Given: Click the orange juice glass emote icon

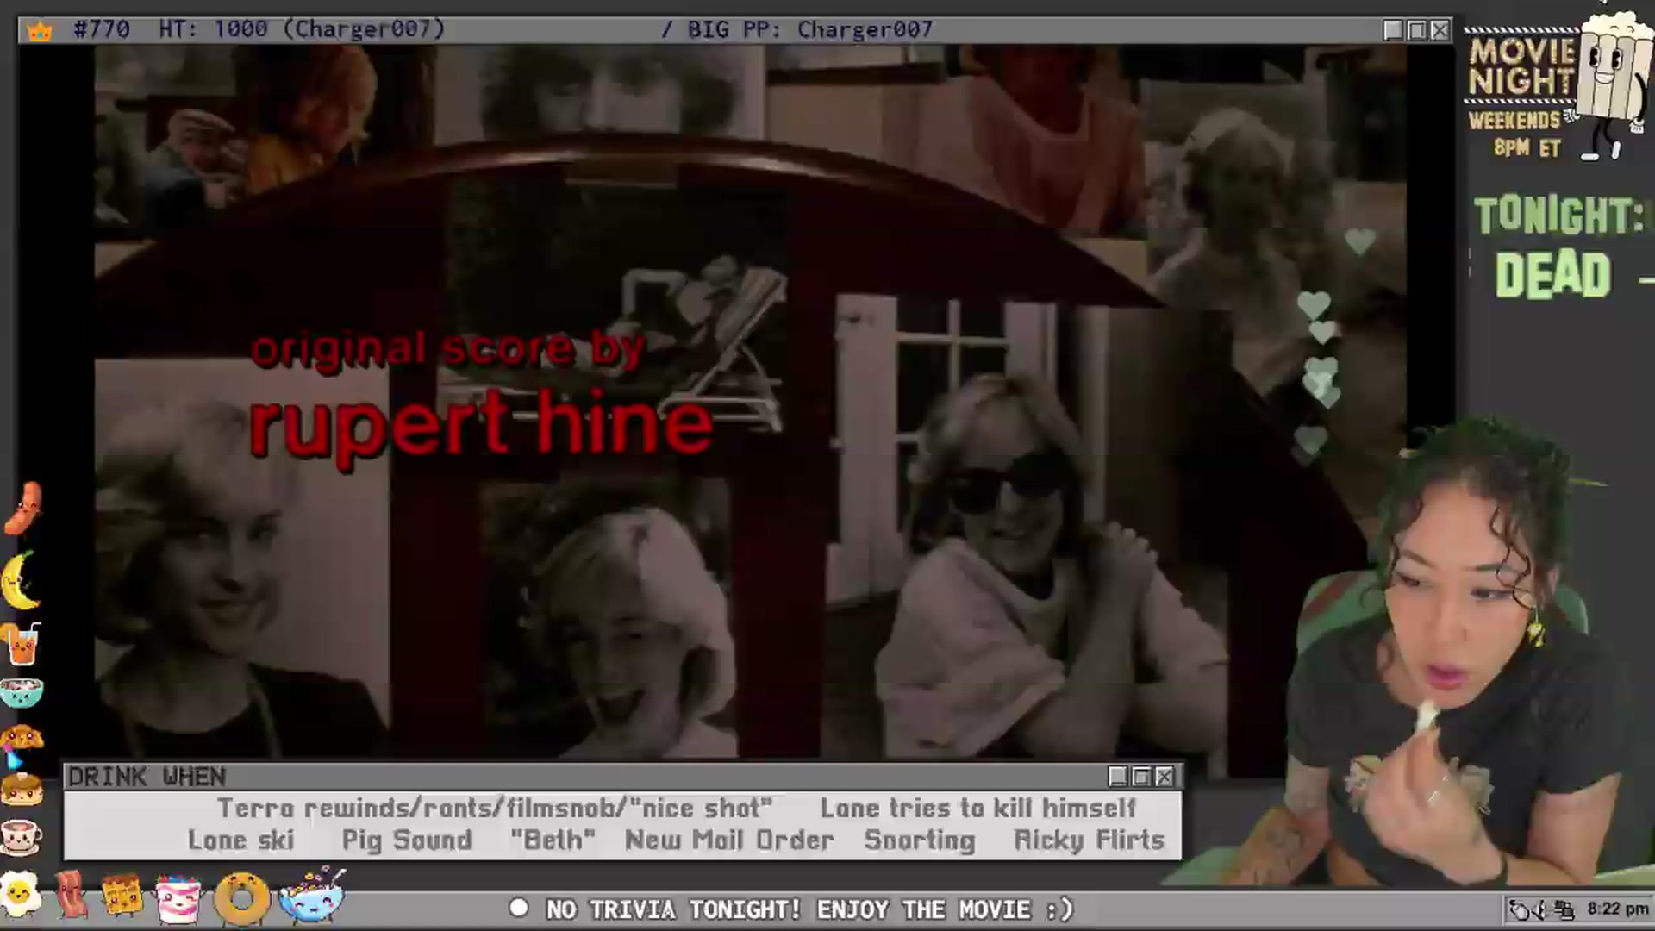Looking at the screenshot, I should pyautogui.click(x=22, y=643).
